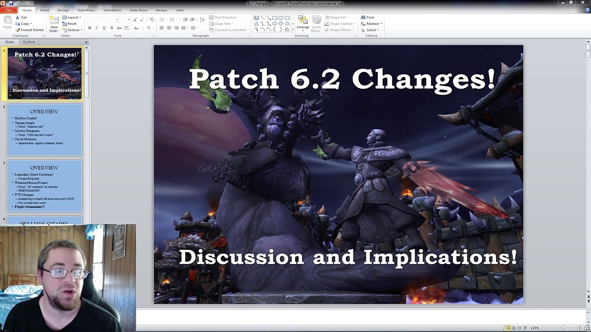The width and height of the screenshot is (591, 332).
Task: Toggle Underline formatting
Action: point(104,28)
